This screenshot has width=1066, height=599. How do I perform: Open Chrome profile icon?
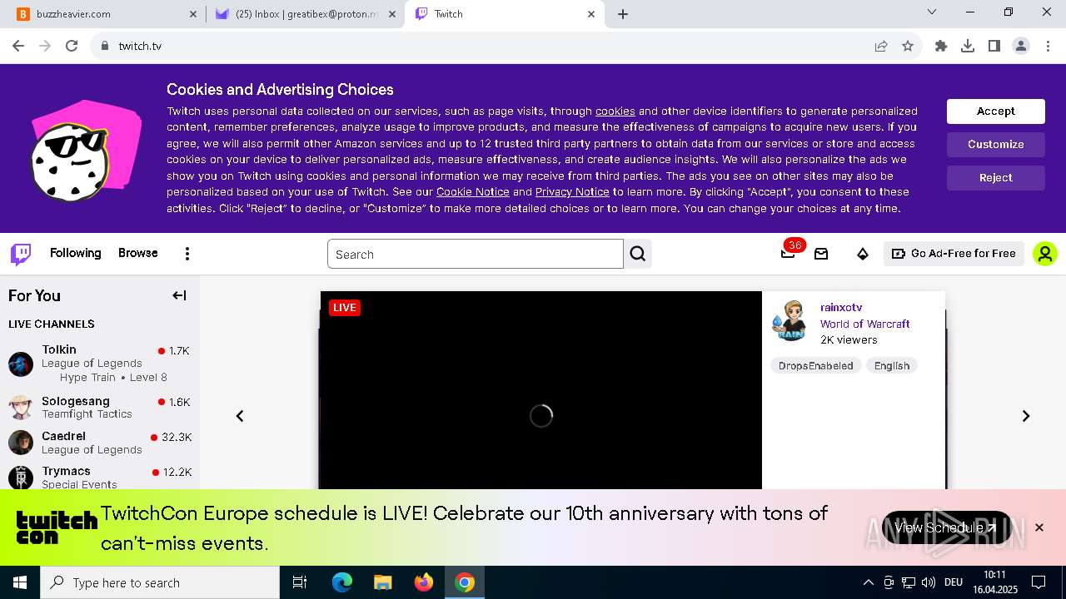(1021, 46)
